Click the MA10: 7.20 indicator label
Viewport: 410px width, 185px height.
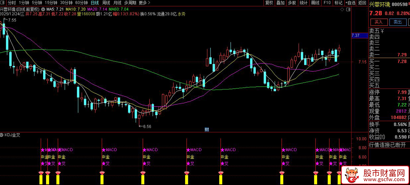coord(76,9)
